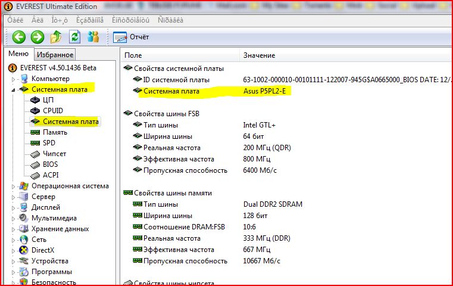
Task: Click the parent Системная плата motherboard icon
Action: tap(24, 89)
